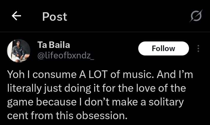Click Ta Baila's profile picture
Image resolution: width=210 pixels, height=125 pixels.
click(19, 51)
